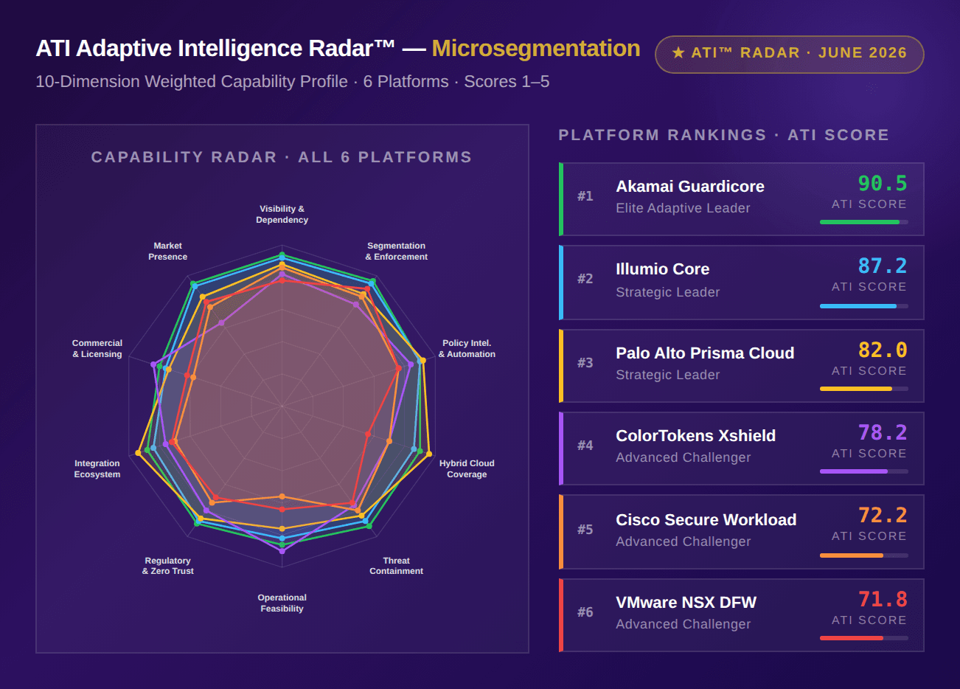This screenshot has height=689, width=960.
Task: Click the red data point on Hybrid Cloud Coverage axis
Action: click(367, 434)
